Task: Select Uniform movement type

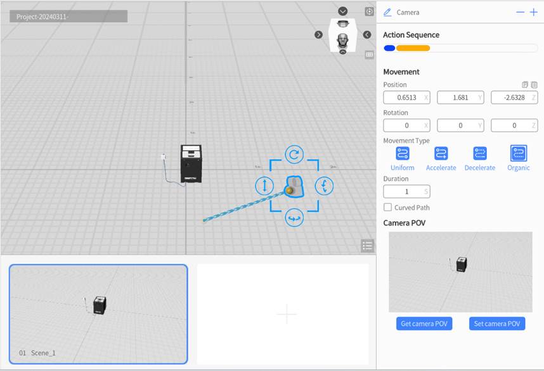Action: coord(403,153)
